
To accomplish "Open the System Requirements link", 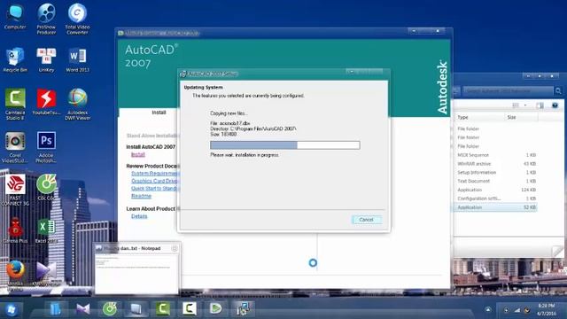I will 156,174.
